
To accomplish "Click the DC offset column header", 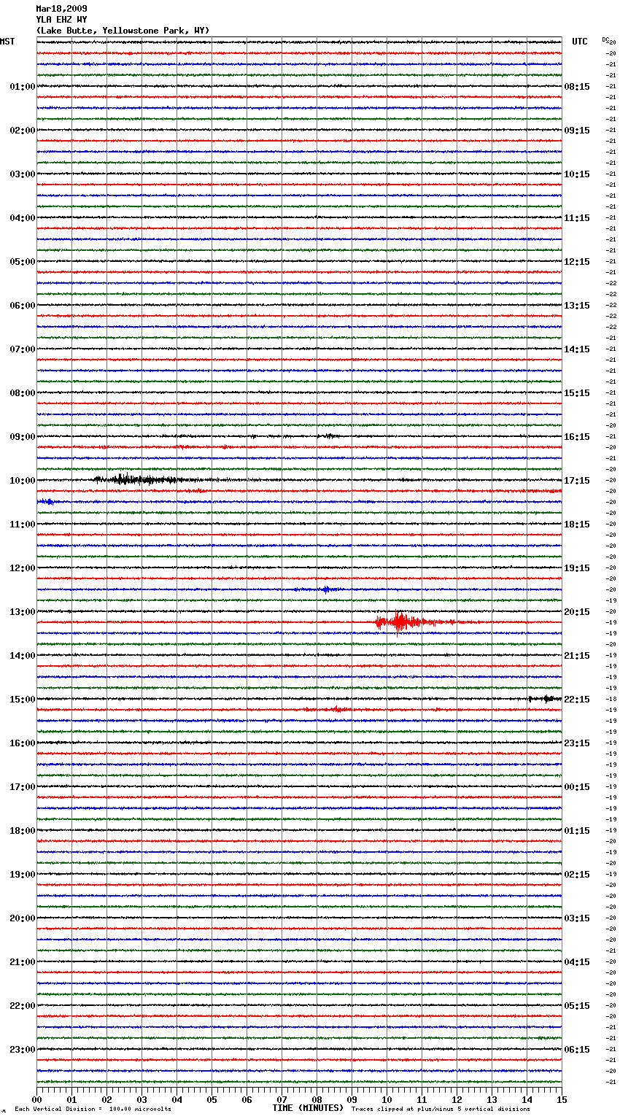I will click(607, 39).
